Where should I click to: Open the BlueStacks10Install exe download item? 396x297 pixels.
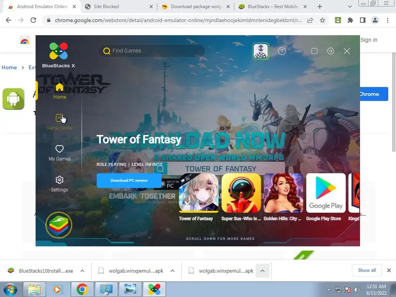(40, 271)
